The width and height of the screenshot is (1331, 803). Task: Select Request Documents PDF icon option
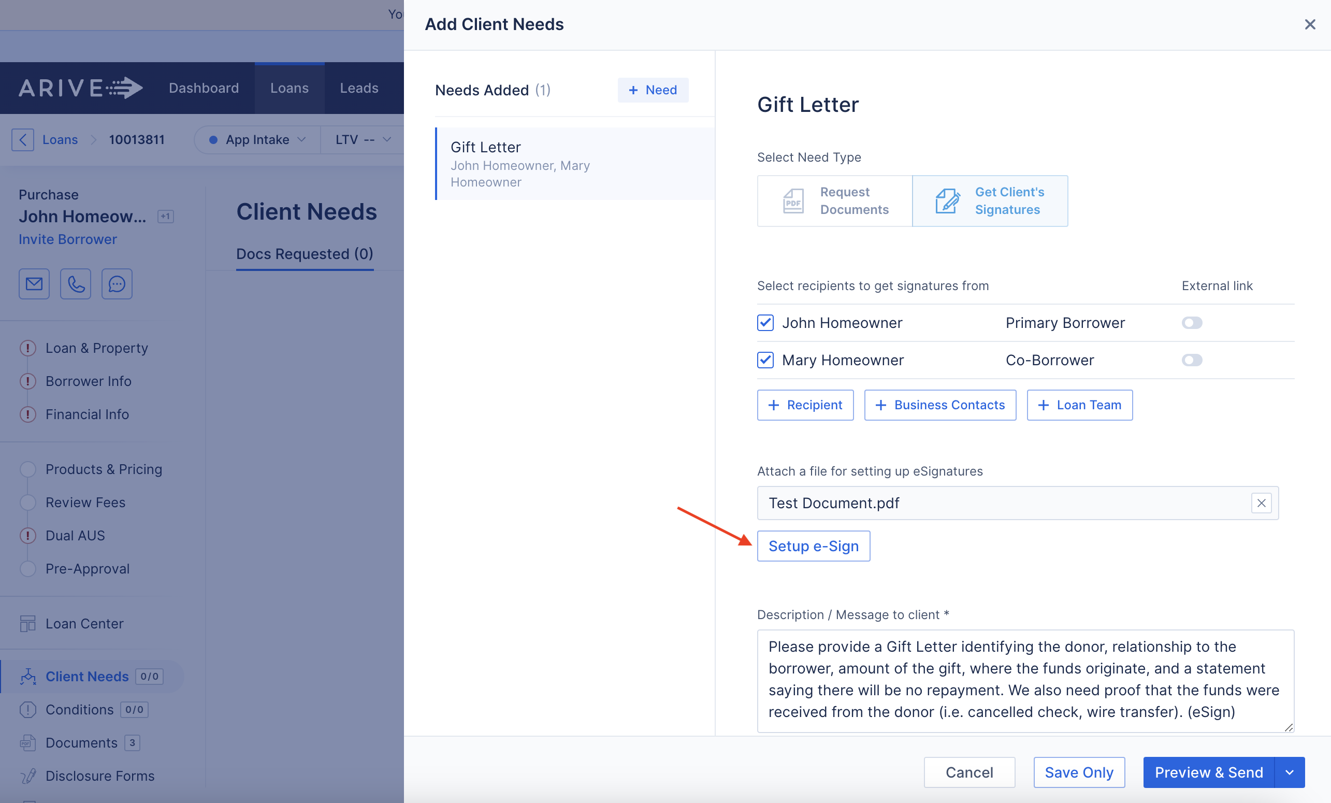click(793, 201)
